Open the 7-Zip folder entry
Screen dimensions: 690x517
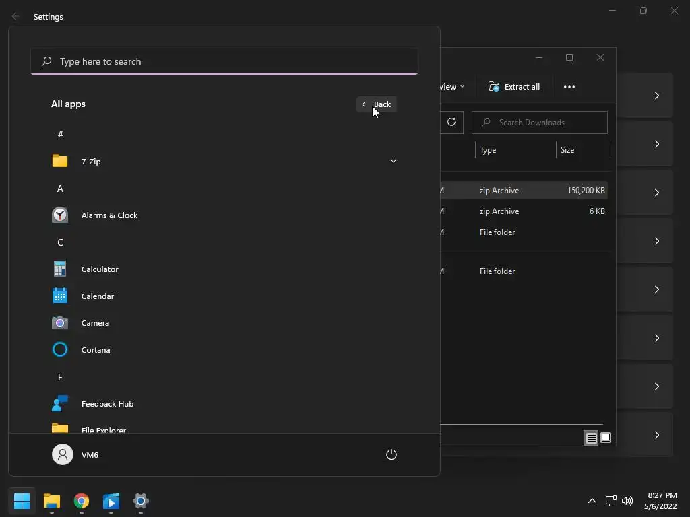224,162
